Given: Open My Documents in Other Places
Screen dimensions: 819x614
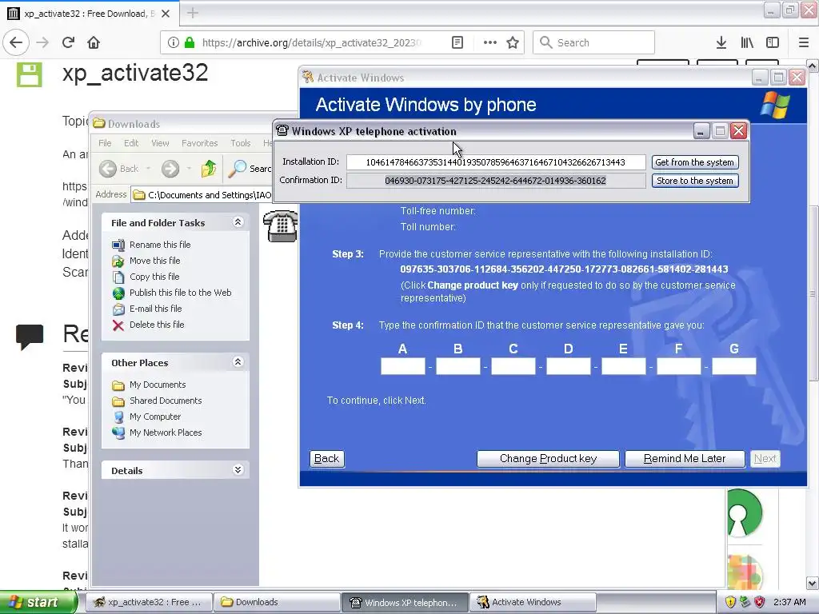Looking at the screenshot, I should (x=158, y=385).
